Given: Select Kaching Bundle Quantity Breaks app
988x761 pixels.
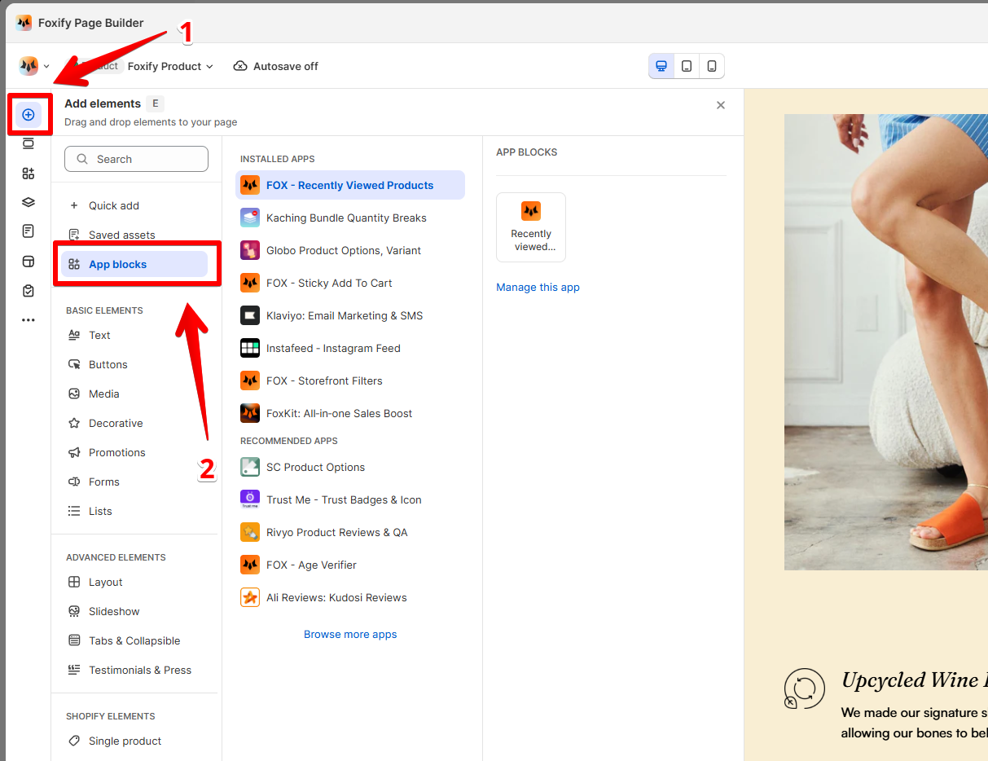Looking at the screenshot, I should pos(350,218).
